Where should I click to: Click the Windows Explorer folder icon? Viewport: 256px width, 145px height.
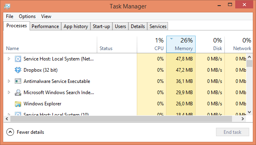(18, 104)
